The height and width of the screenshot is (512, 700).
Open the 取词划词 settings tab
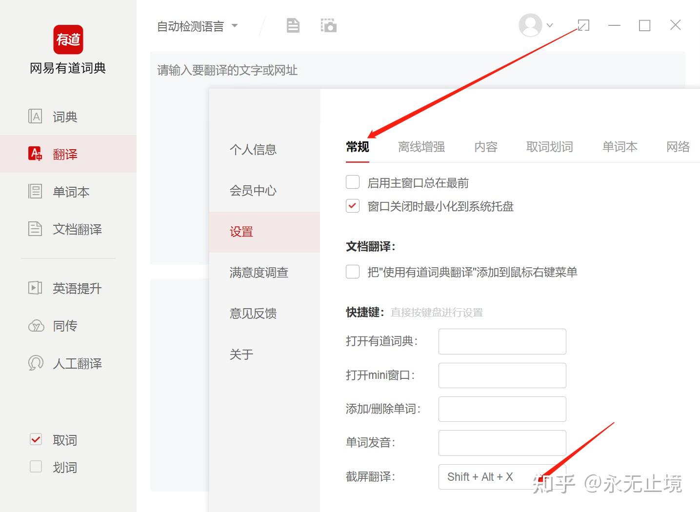click(x=549, y=147)
